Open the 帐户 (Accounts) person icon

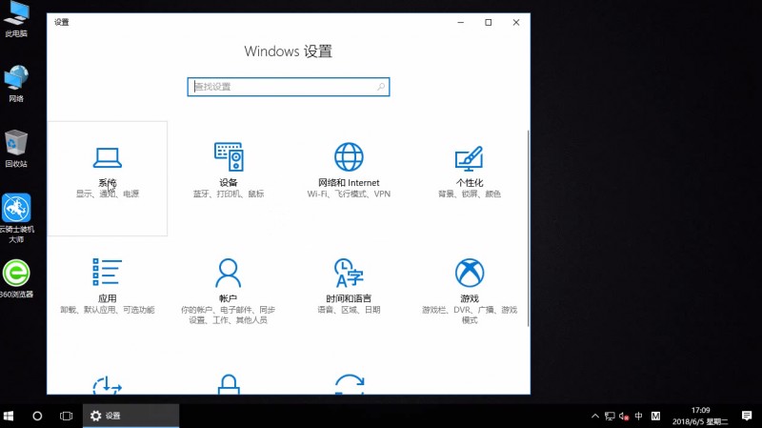pyautogui.click(x=228, y=273)
